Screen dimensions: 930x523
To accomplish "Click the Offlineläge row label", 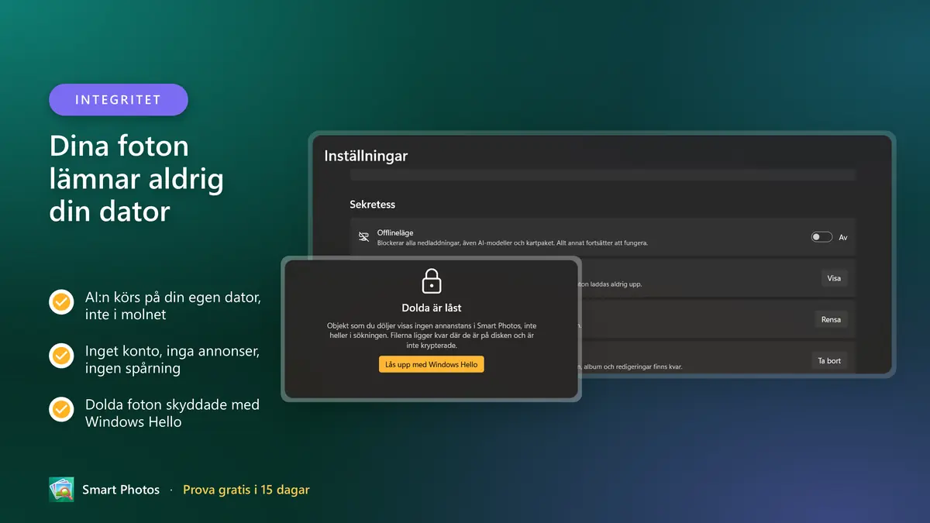I will pyautogui.click(x=397, y=232).
